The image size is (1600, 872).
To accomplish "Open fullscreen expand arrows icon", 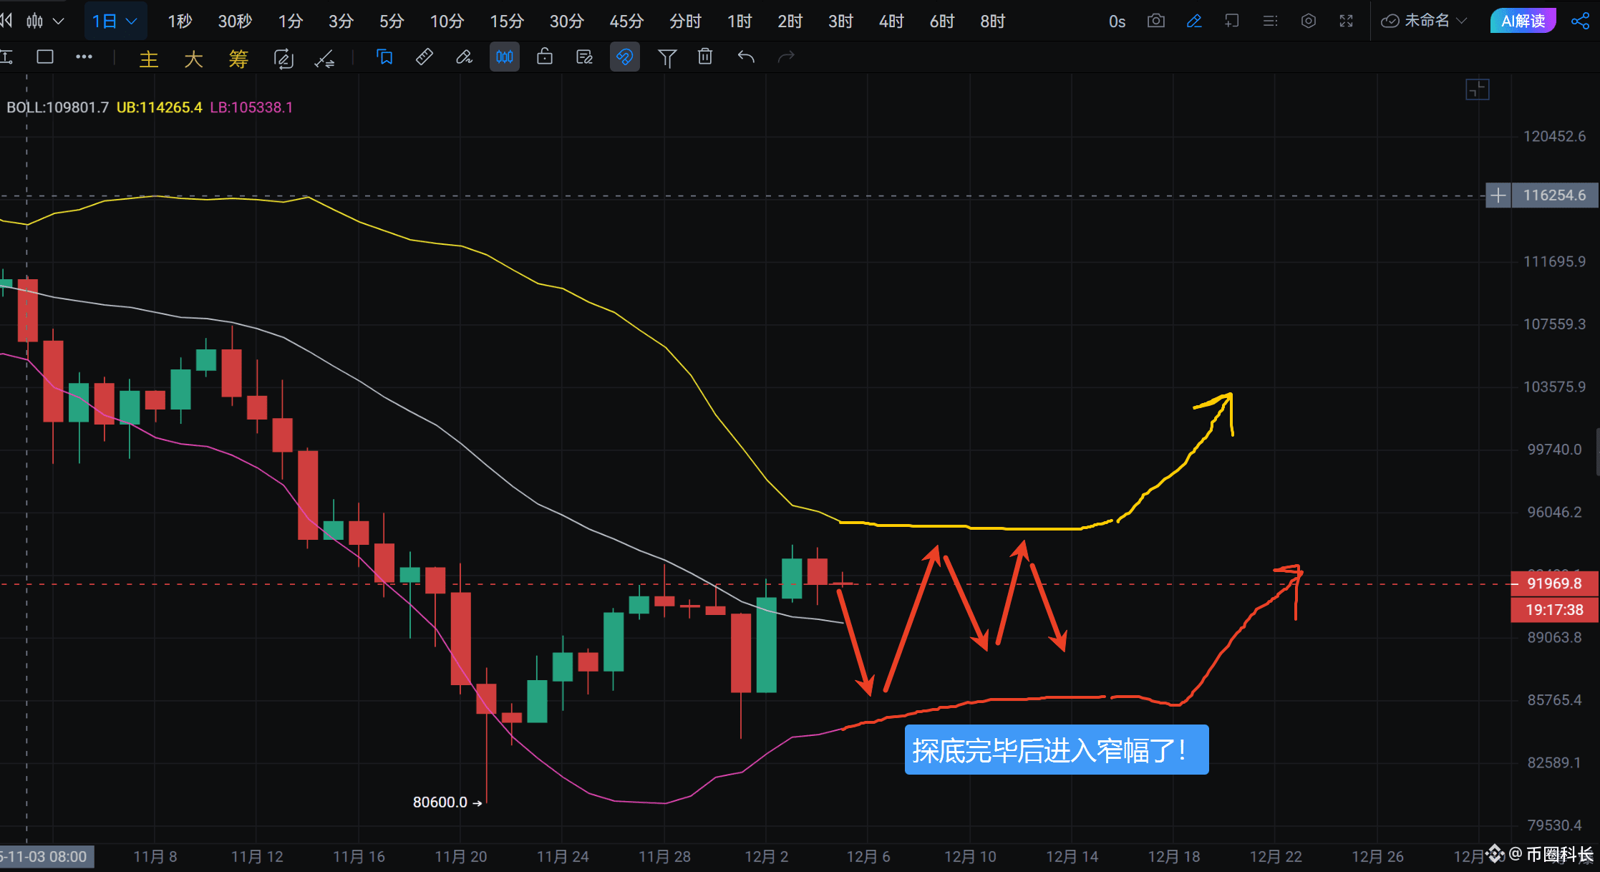I will (1346, 21).
